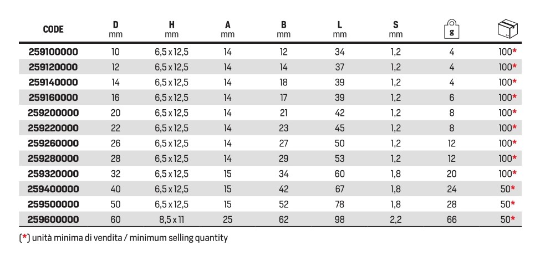
Task: Select the D mm column header
Action: (x=116, y=29)
